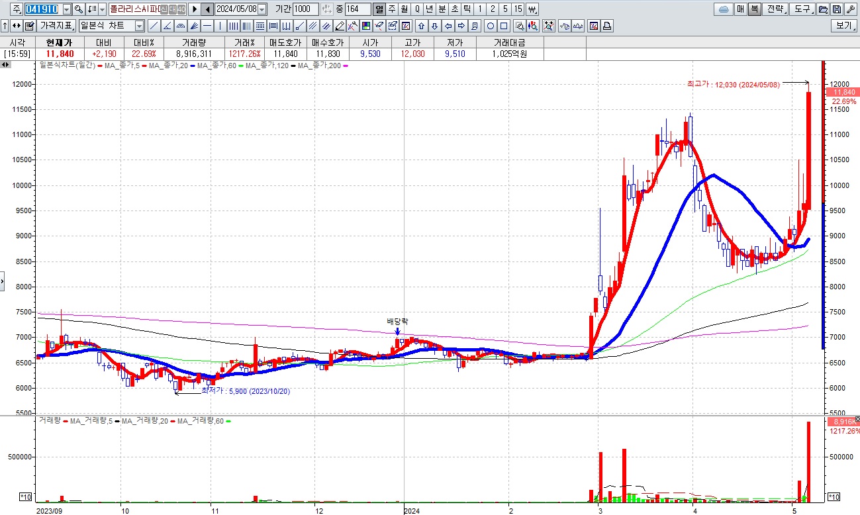Open the date 2024/05/08 dropdown

(x=262, y=9)
